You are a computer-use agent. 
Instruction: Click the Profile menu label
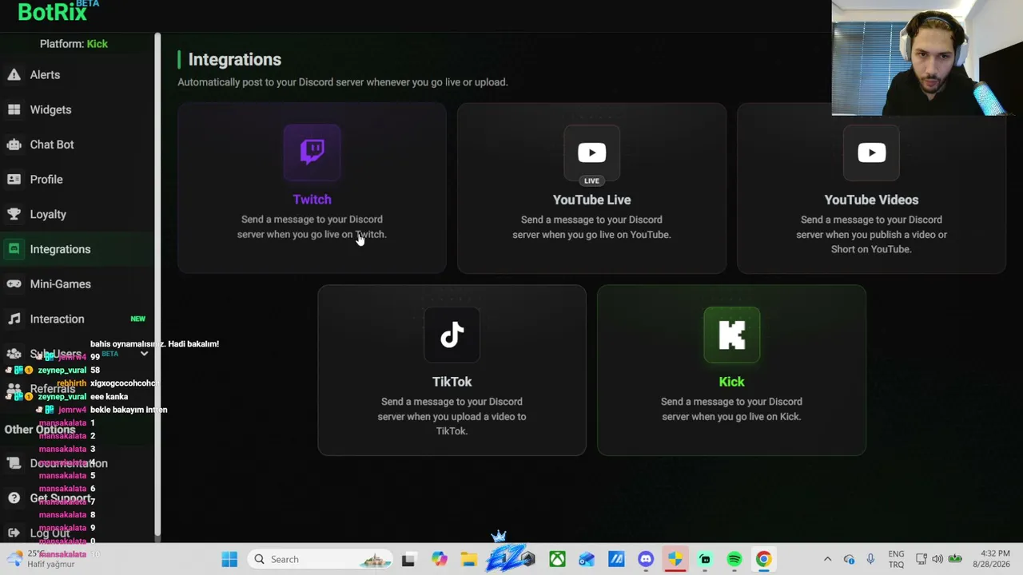tap(46, 180)
